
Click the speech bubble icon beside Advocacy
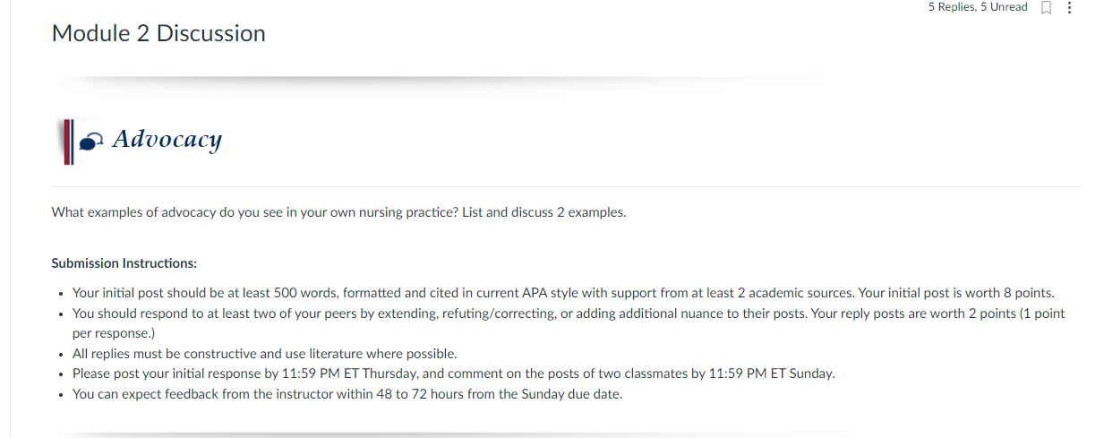pos(91,142)
